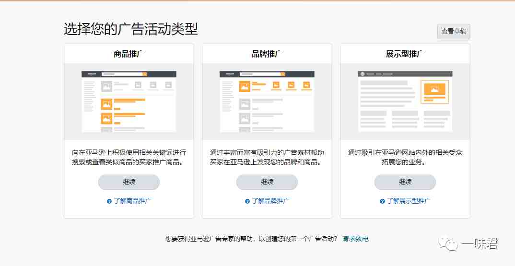Select 商品推广 preview illustration

tap(129, 102)
